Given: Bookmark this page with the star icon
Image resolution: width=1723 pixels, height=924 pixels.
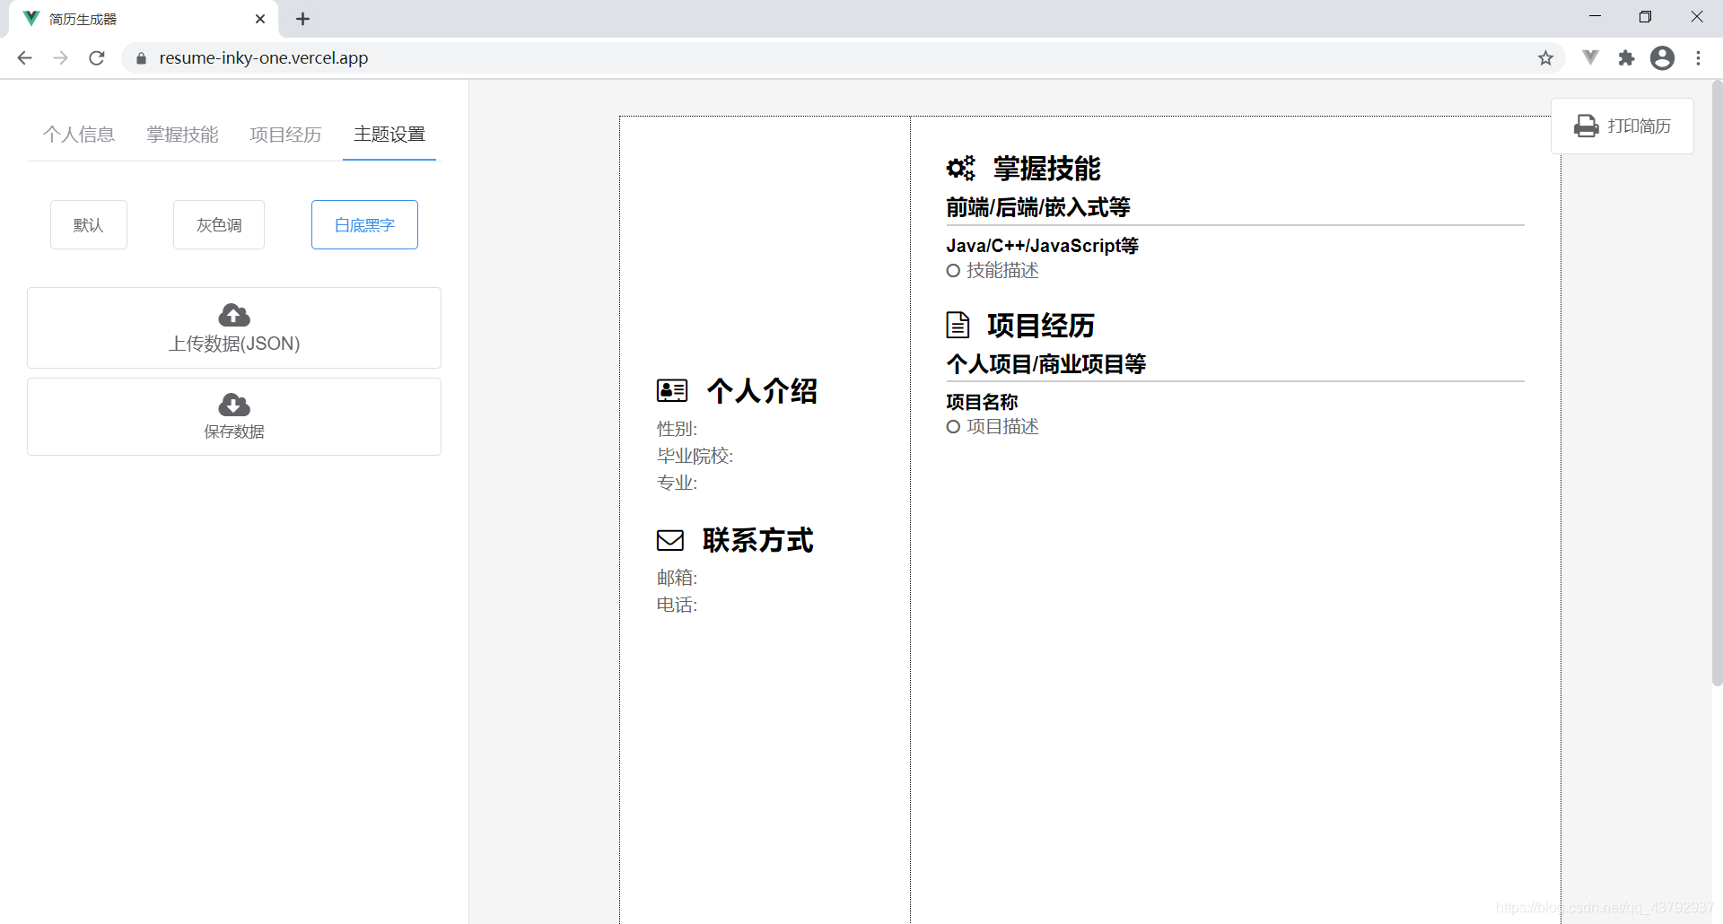Looking at the screenshot, I should (x=1545, y=58).
